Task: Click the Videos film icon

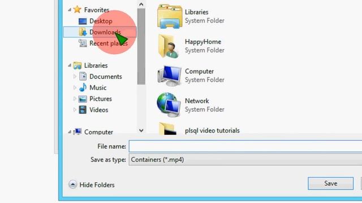Action: tap(83, 110)
